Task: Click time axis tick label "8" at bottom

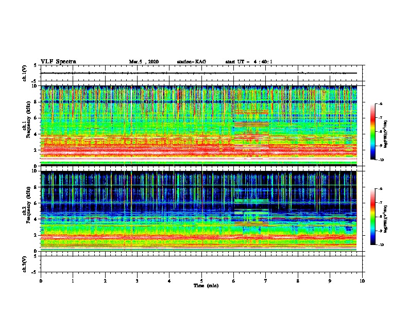Action: [298, 281]
